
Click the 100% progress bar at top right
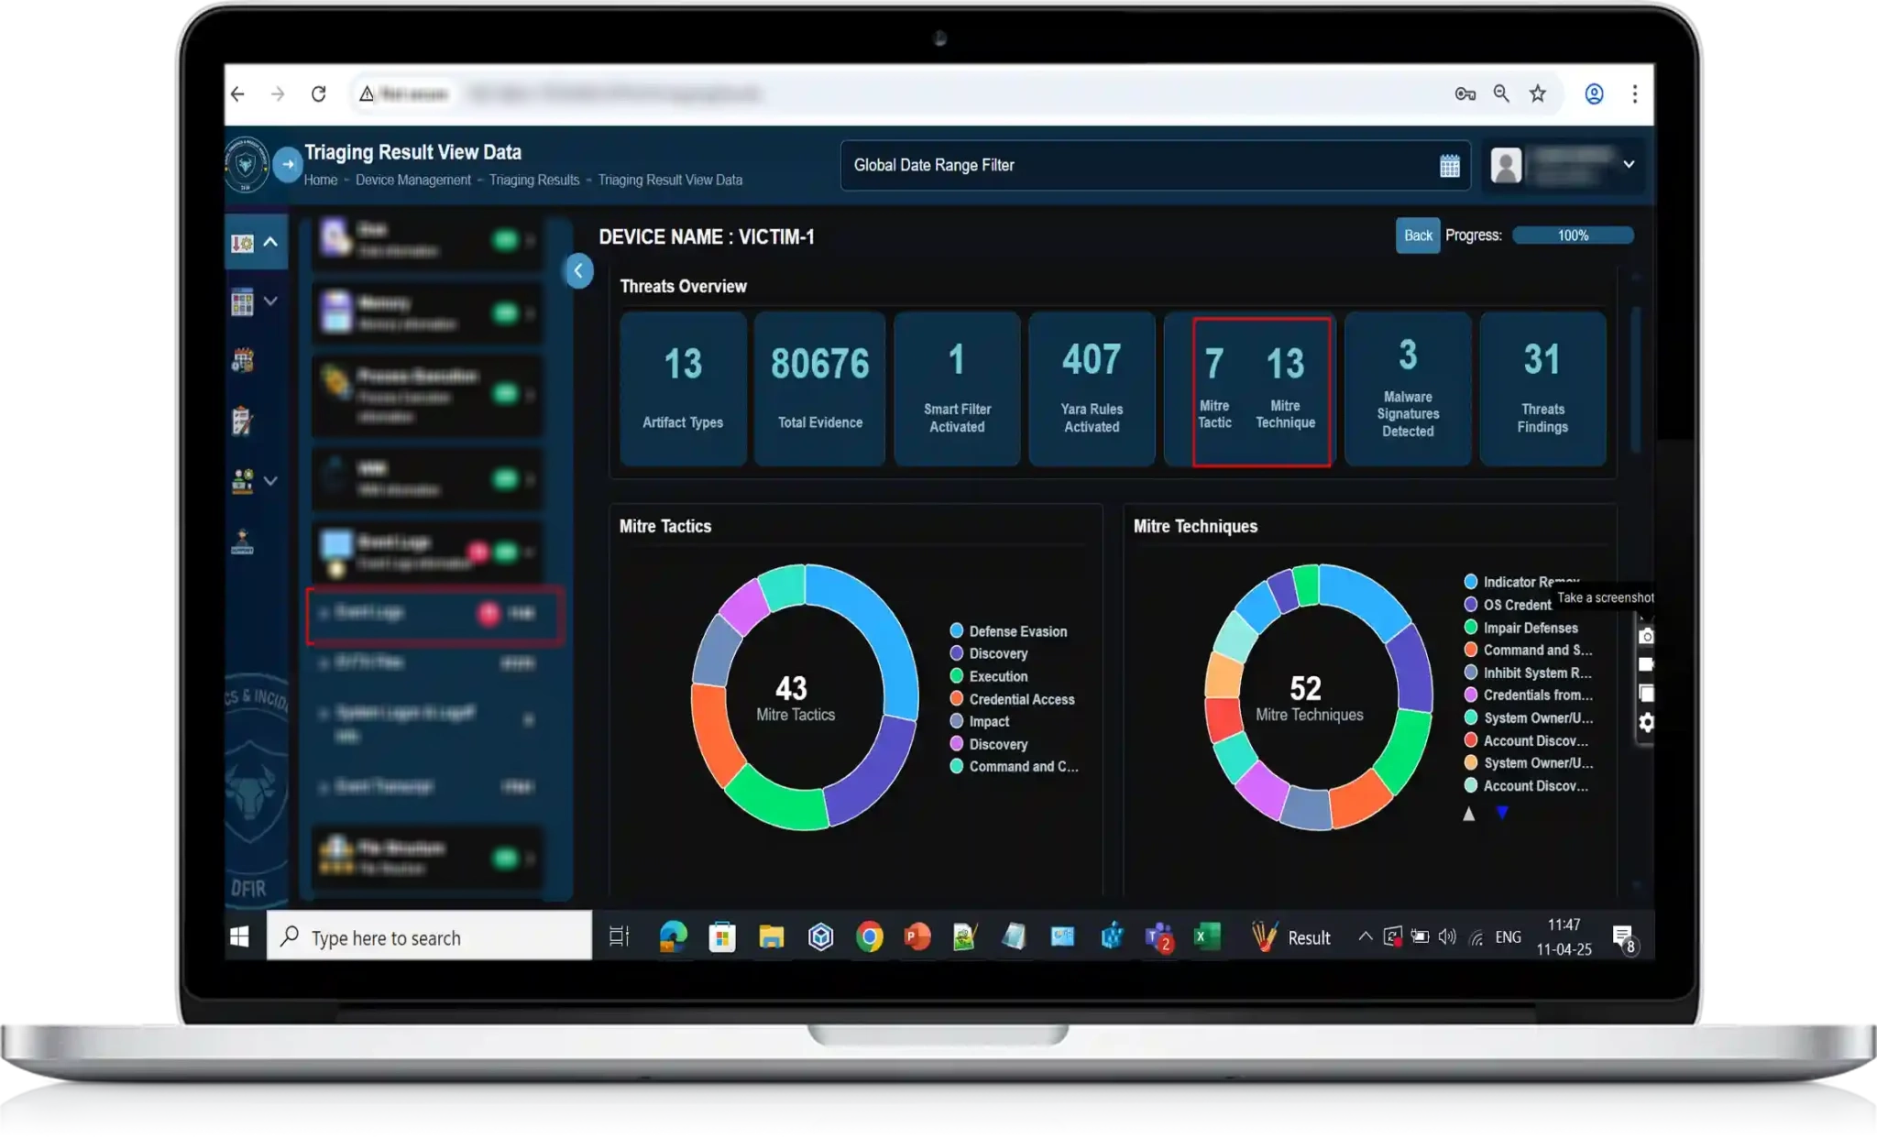pos(1573,235)
